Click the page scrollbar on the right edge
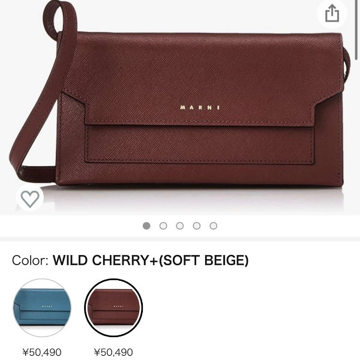 click(356, 30)
